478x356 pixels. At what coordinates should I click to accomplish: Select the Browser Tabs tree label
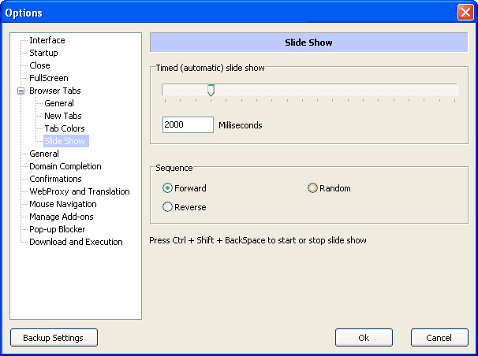[x=55, y=91]
